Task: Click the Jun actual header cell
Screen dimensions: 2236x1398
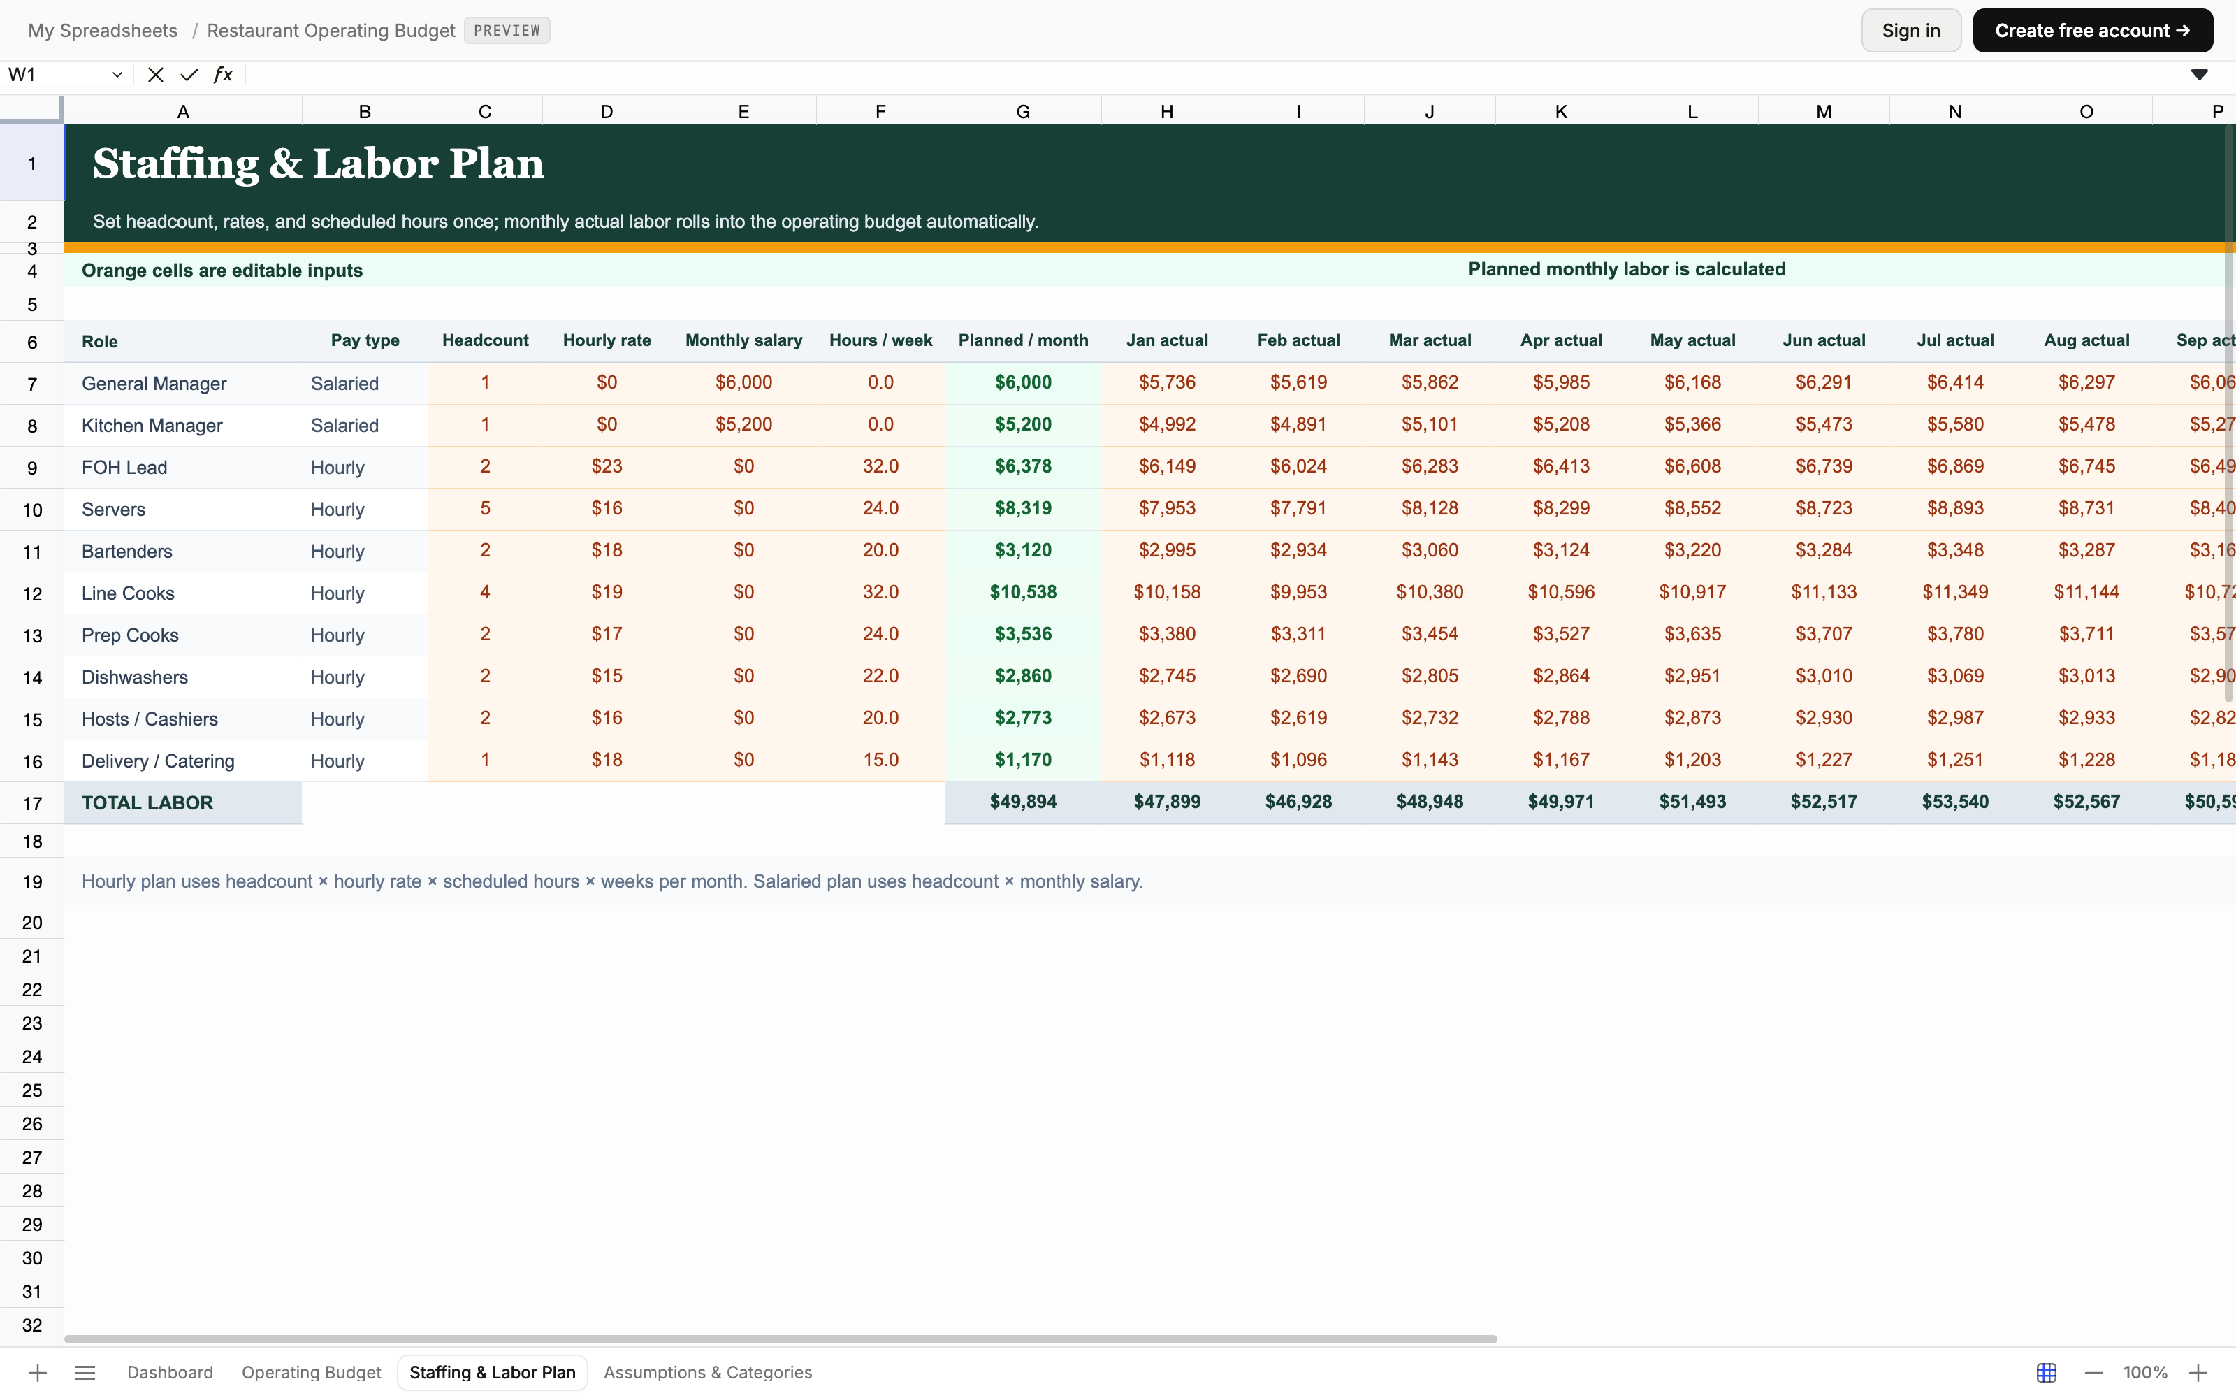Action: (x=1824, y=340)
